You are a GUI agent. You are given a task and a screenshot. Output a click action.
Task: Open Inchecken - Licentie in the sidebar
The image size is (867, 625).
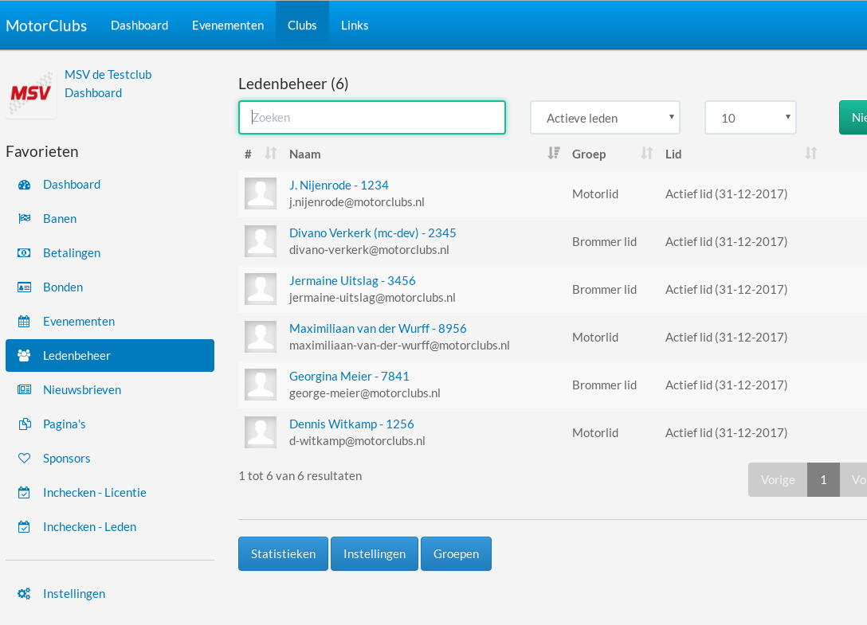(x=95, y=493)
